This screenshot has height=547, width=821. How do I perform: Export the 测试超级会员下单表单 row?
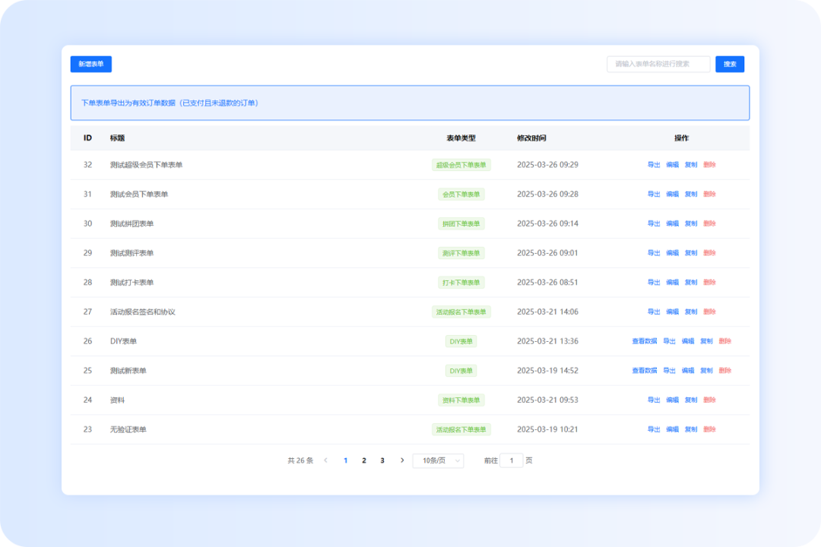(654, 165)
